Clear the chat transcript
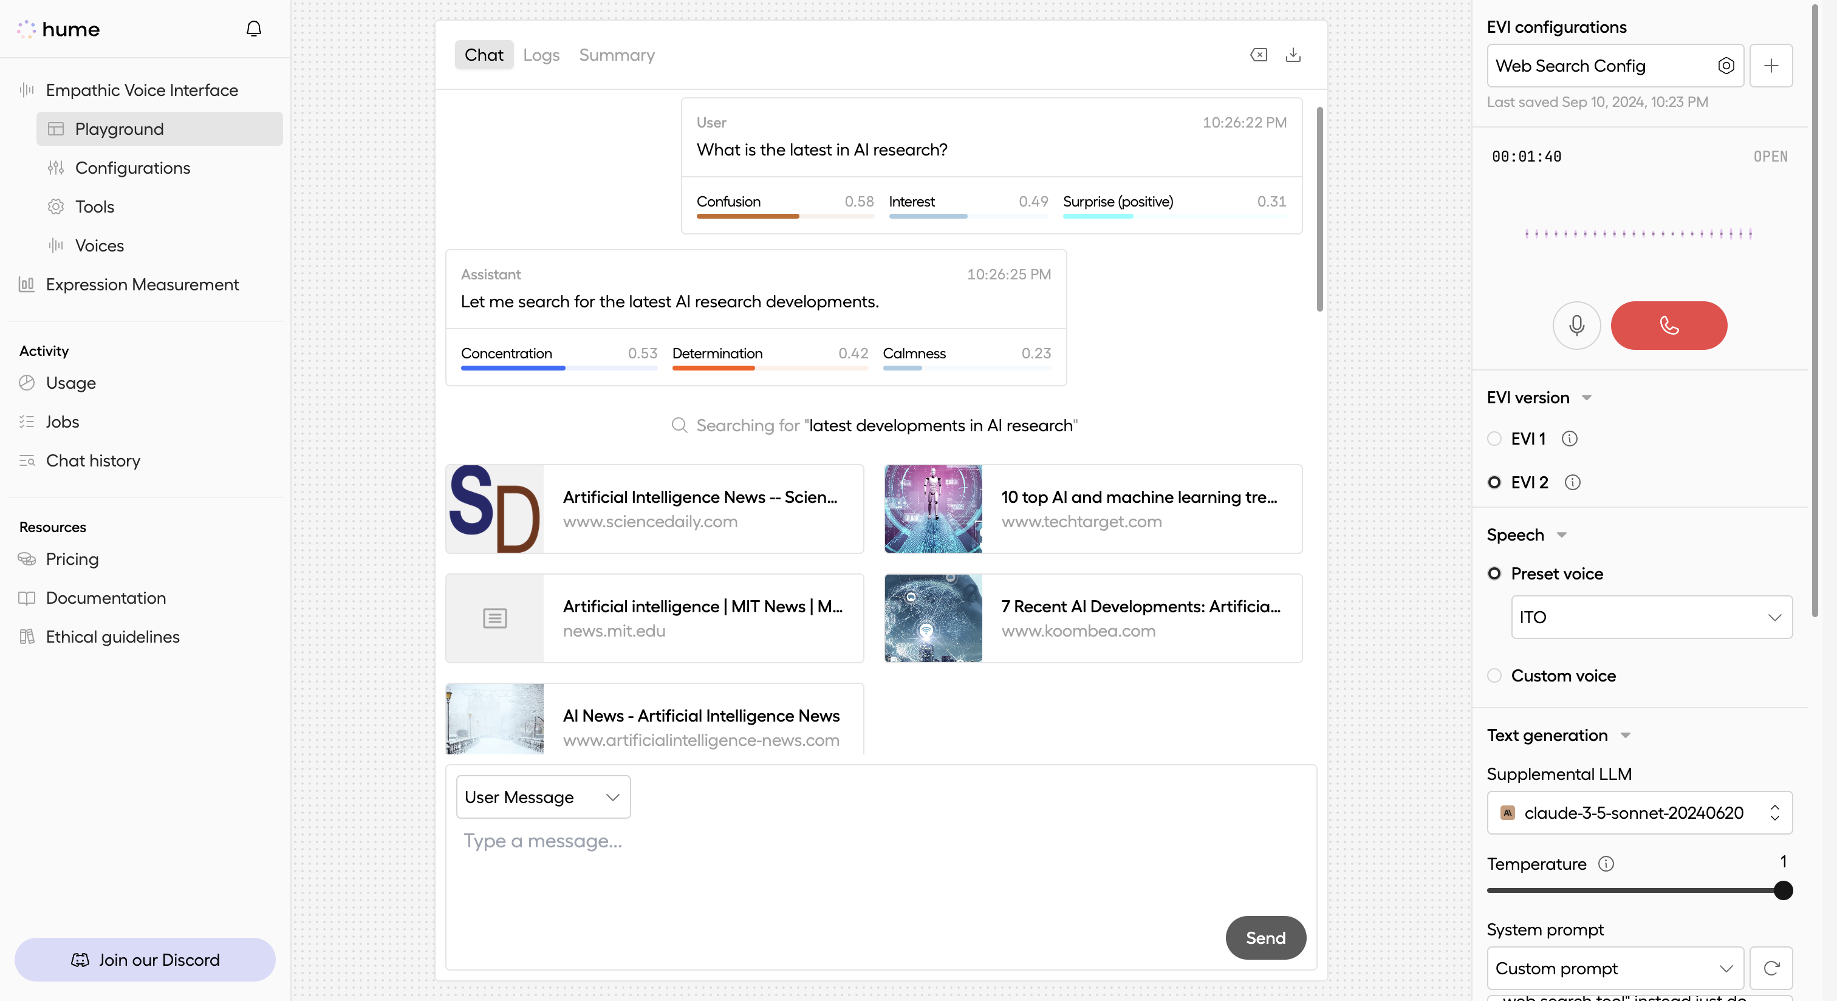Screen dimensions: 1837x1001 tap(1259, 54)
